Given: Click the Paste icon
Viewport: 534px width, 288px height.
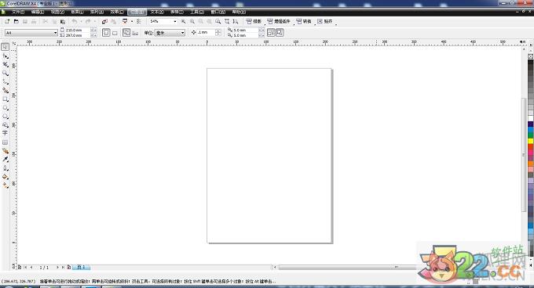Looking at the screenshot, I should (63, 21).
